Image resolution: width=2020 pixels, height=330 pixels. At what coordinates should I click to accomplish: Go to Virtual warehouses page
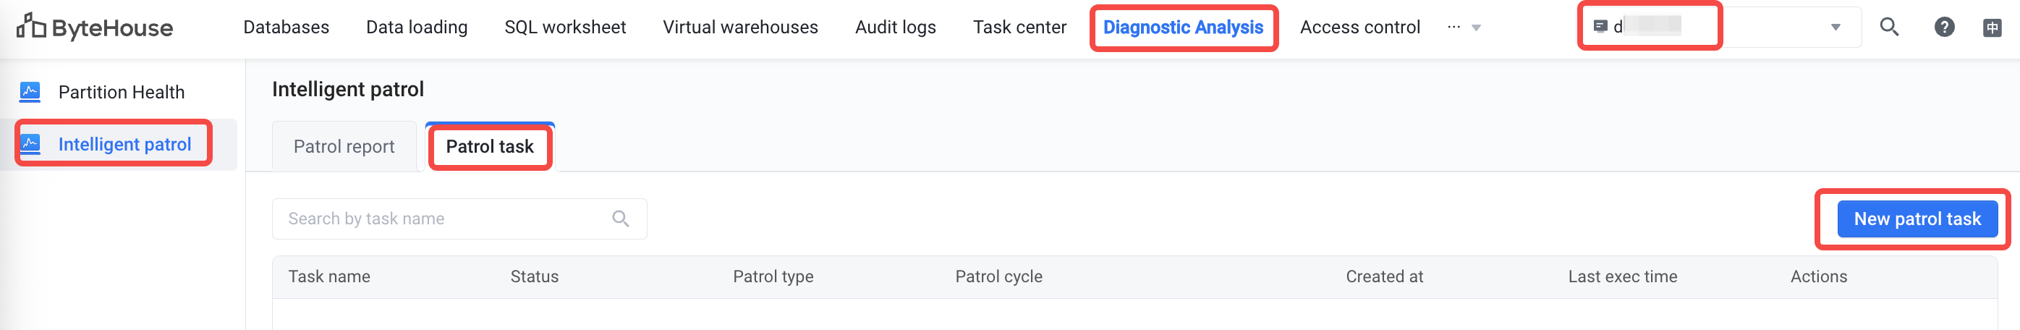point(740,27)
